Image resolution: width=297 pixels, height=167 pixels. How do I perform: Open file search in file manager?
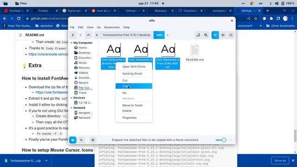206,35
